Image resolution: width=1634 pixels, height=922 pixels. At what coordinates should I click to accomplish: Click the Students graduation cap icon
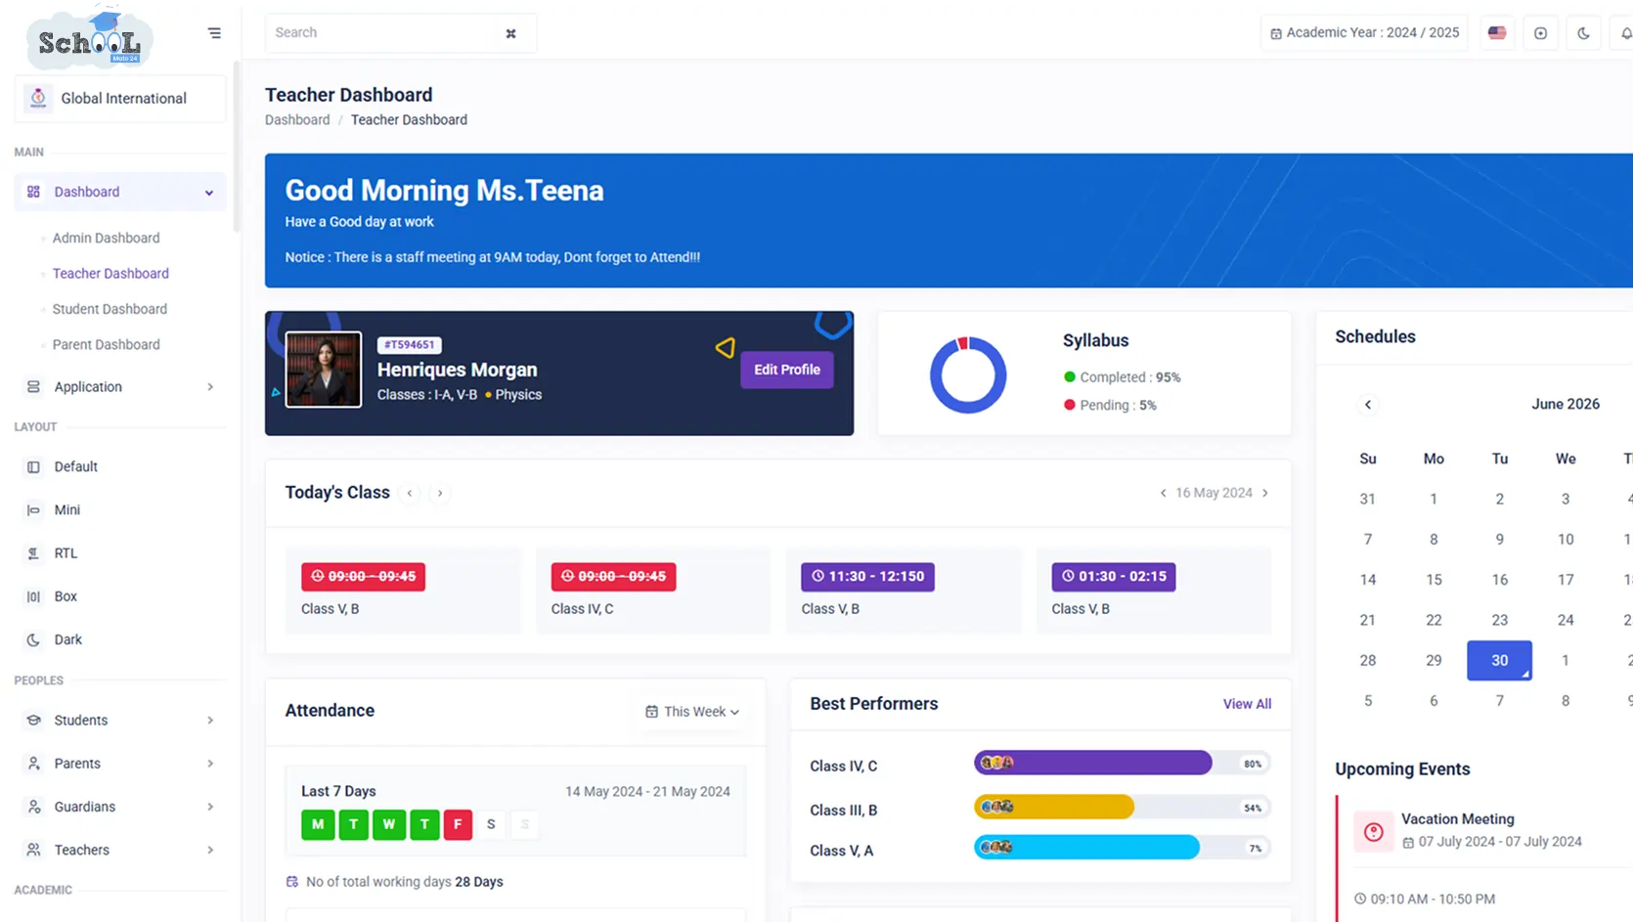pos(33,721)
